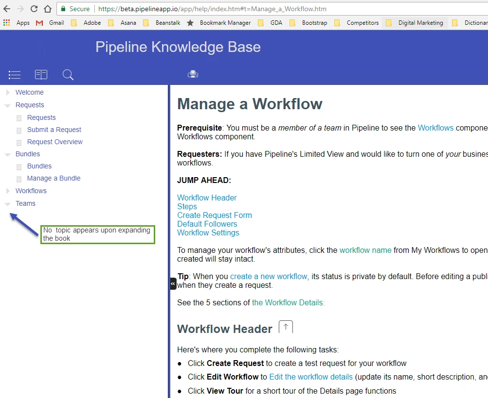This screenshot has height=398, width=488.
Task: Click the browser forward arrow
Action: (20, 9)
